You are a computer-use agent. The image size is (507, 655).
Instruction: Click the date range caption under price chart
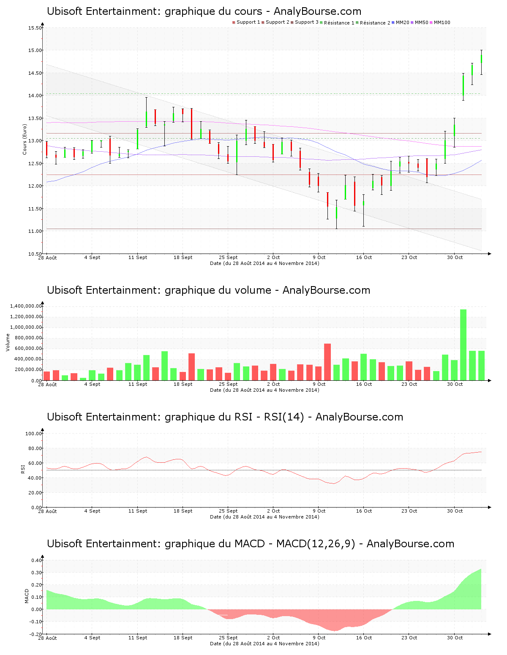(x=264, y=263)
